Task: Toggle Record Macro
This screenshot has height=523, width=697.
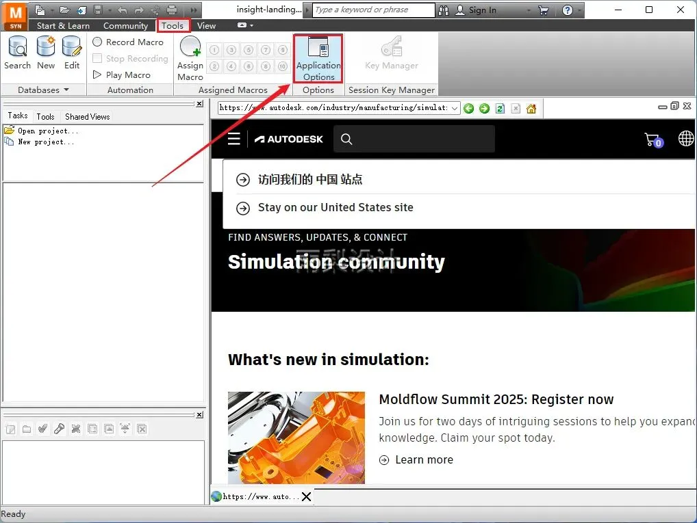Action: click(x=128, y=42)
